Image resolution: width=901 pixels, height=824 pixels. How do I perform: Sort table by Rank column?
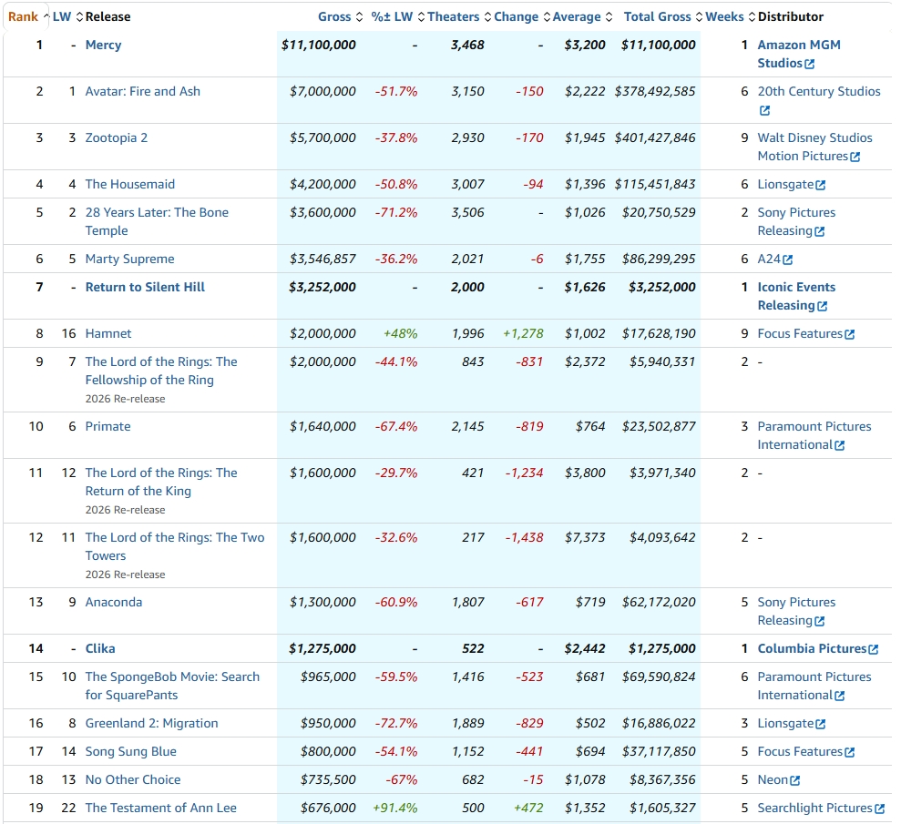point(24,16)
